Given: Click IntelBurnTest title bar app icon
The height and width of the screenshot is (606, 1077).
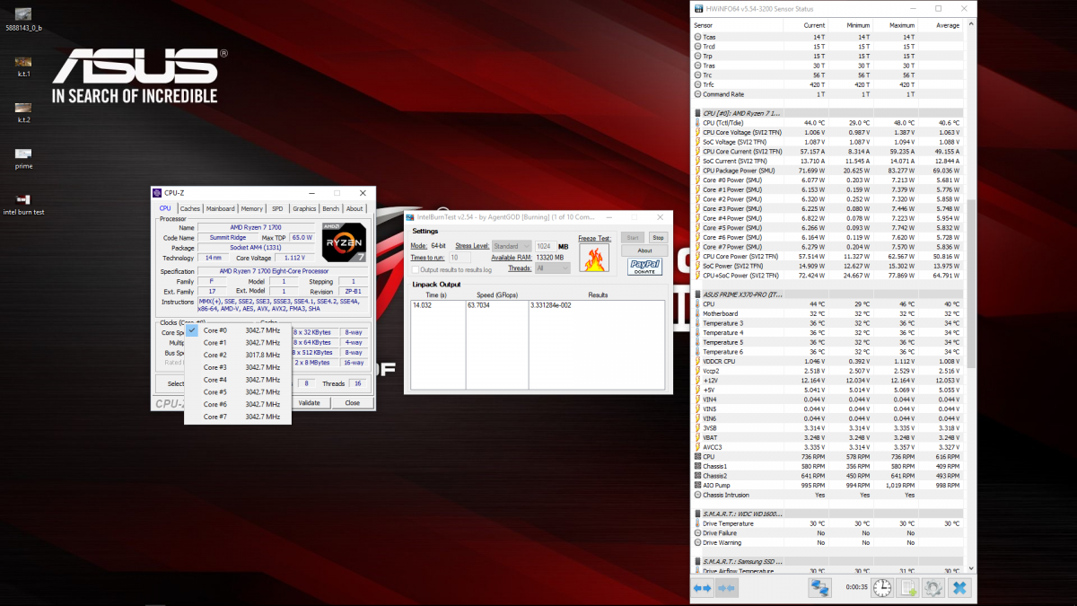Looking at the screenshot, I should pyautogui.click(x=410, y=216).
